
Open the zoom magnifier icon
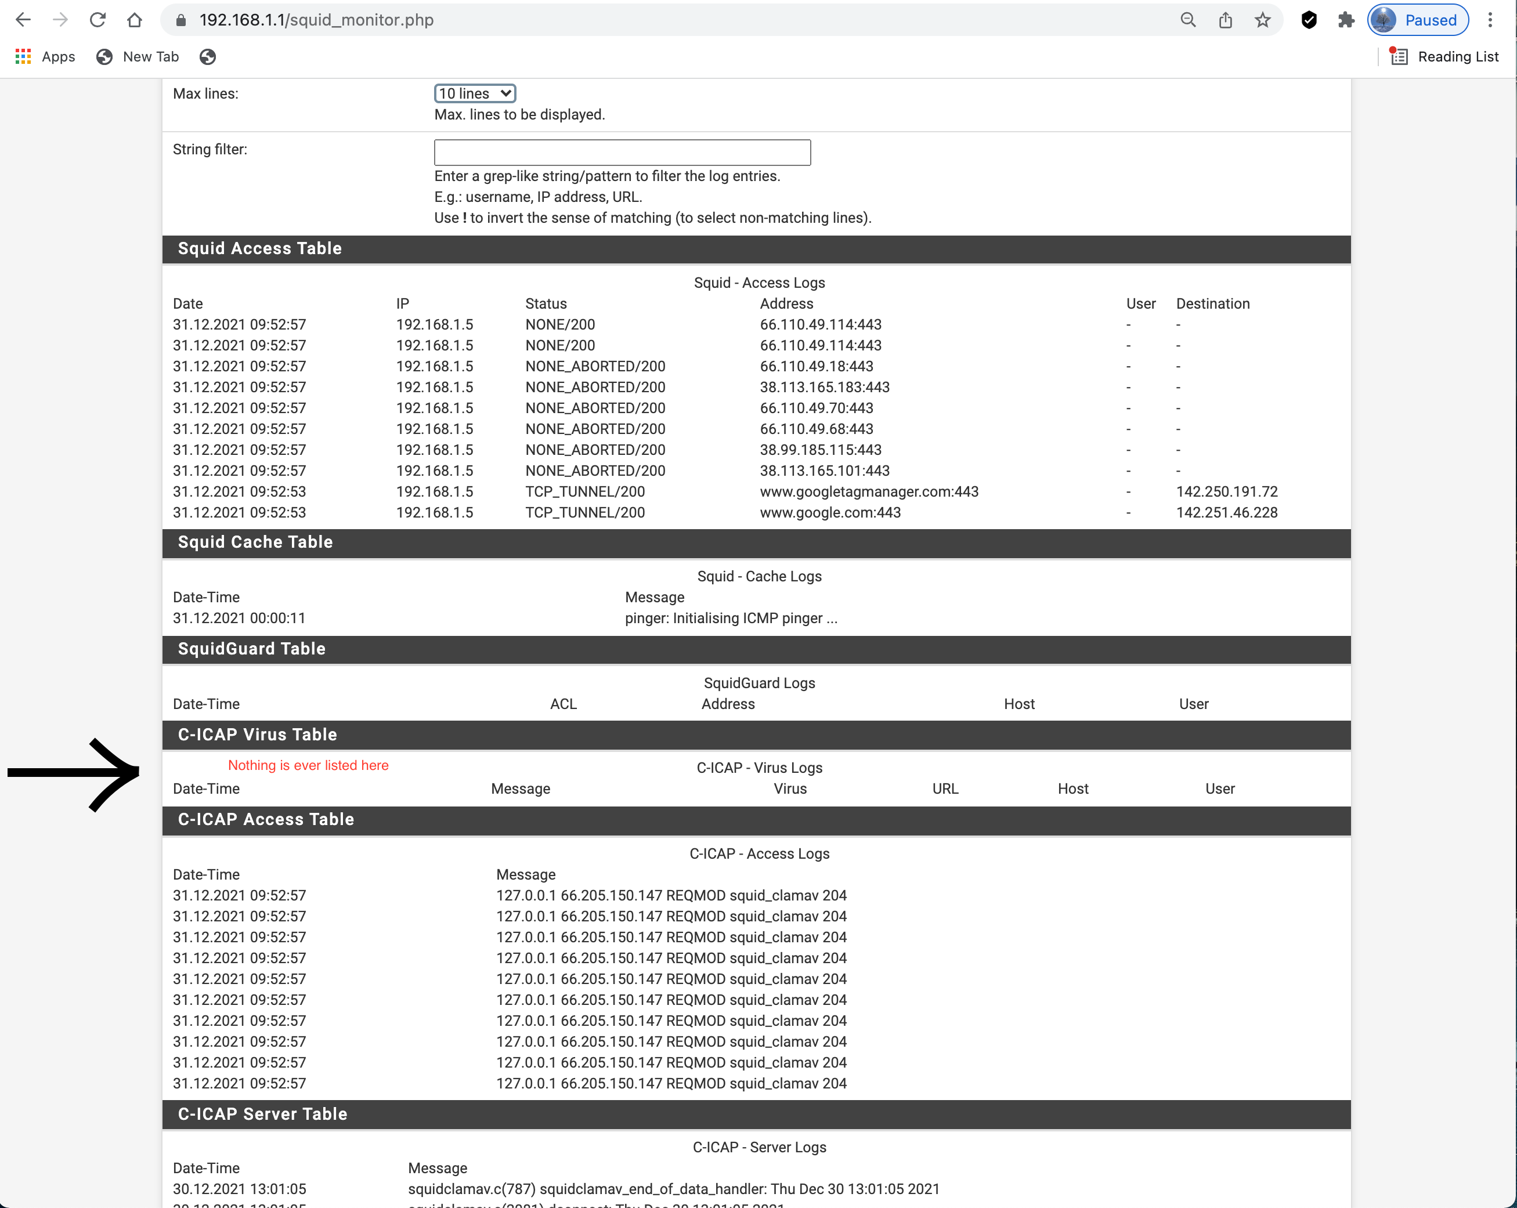(1188, 20)
